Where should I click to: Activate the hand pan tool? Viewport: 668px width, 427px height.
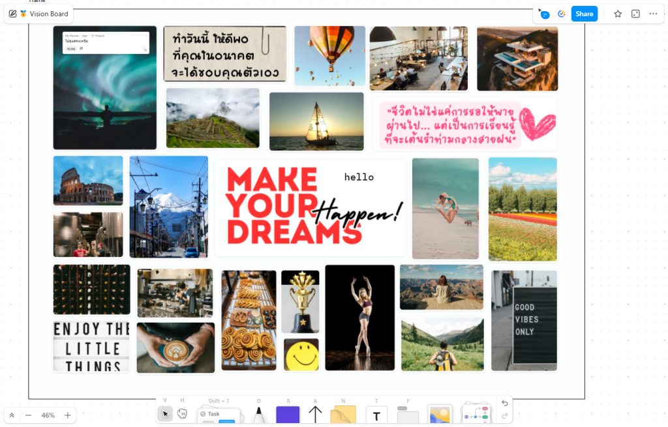coord(183,414)
